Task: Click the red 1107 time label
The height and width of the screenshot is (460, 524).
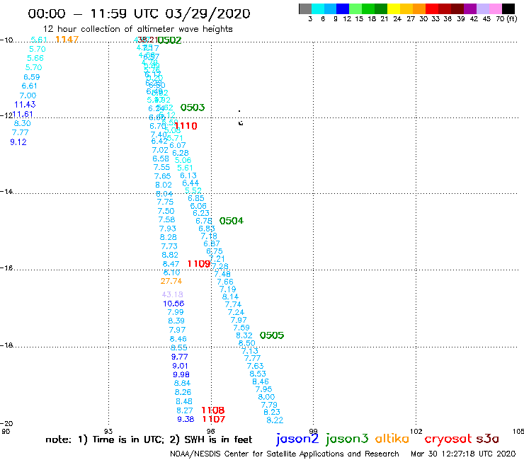Action: coord(214,419)
